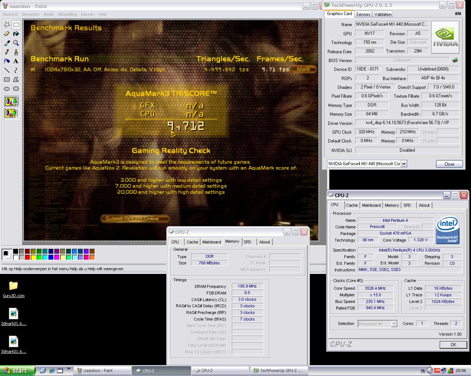Open the Bewerken menu in Paint
The image size is (471, 376).
point(31,14)
